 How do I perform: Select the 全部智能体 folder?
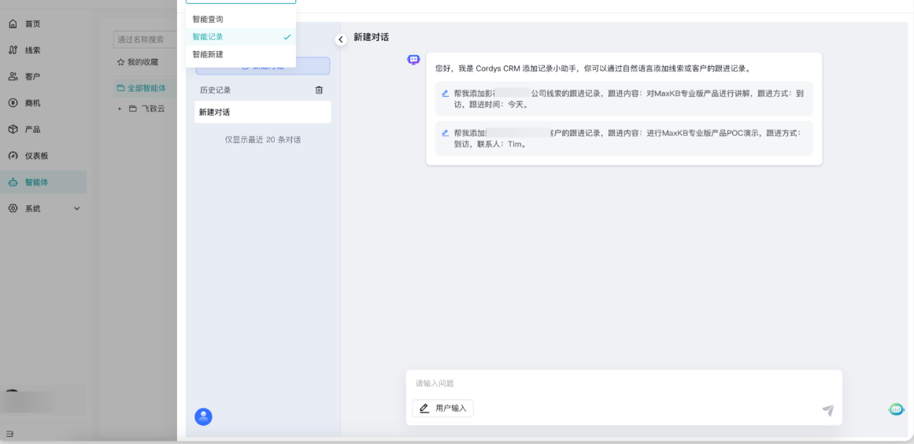click(145, 89)
